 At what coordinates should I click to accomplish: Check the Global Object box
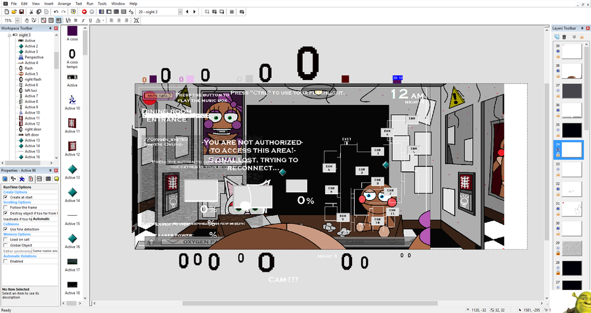[5, 245]
